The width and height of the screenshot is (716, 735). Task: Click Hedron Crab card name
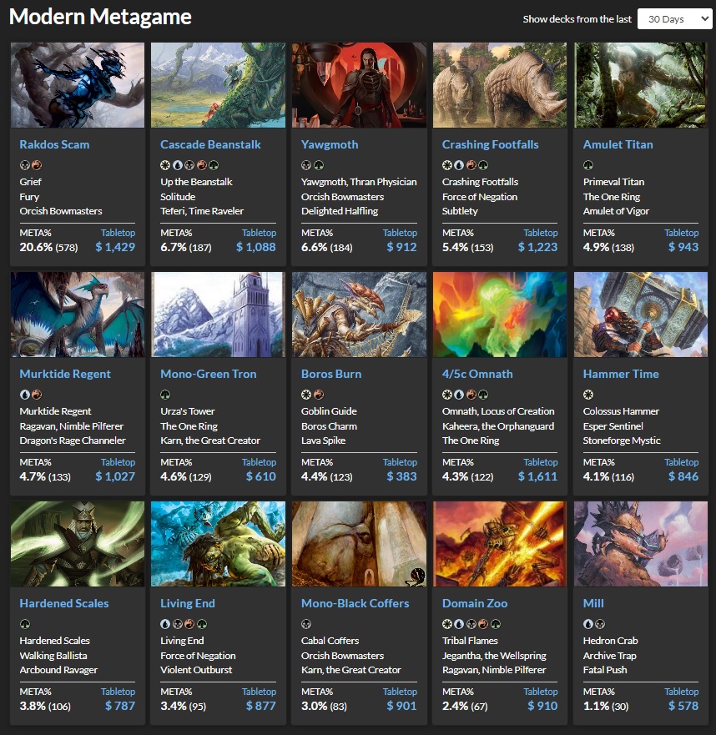click(x=610, y=641)
